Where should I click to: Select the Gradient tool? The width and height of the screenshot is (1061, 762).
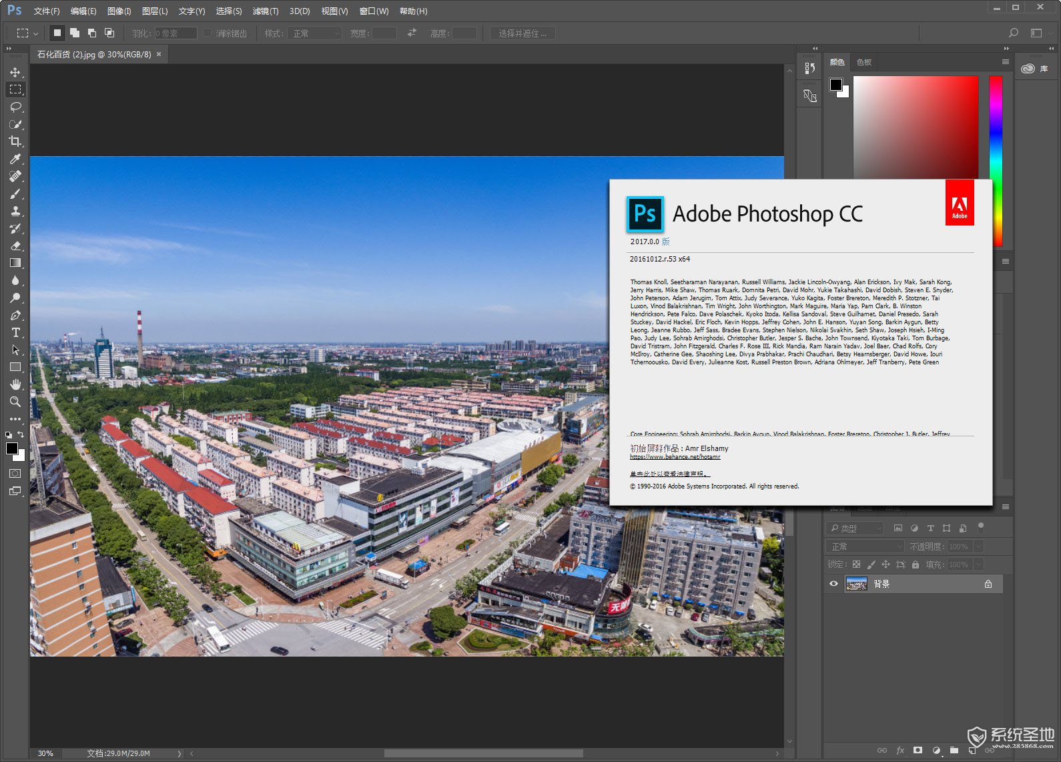point(15,263)
